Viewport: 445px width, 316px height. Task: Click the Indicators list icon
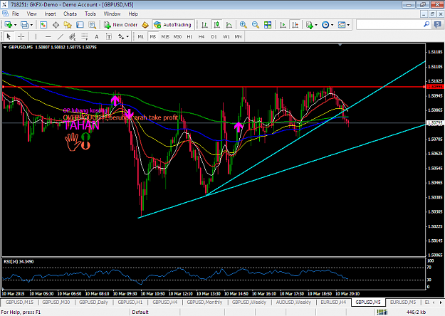310,25
